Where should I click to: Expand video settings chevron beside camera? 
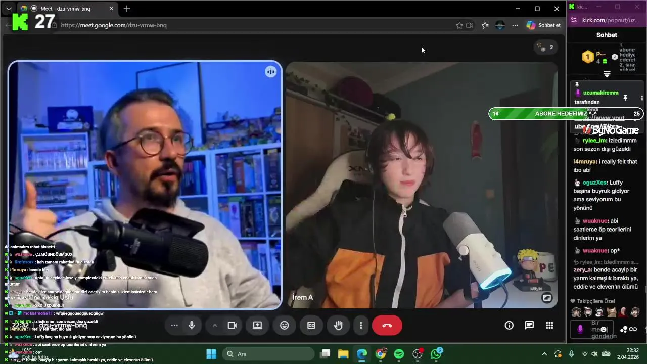tap(215, 325)
